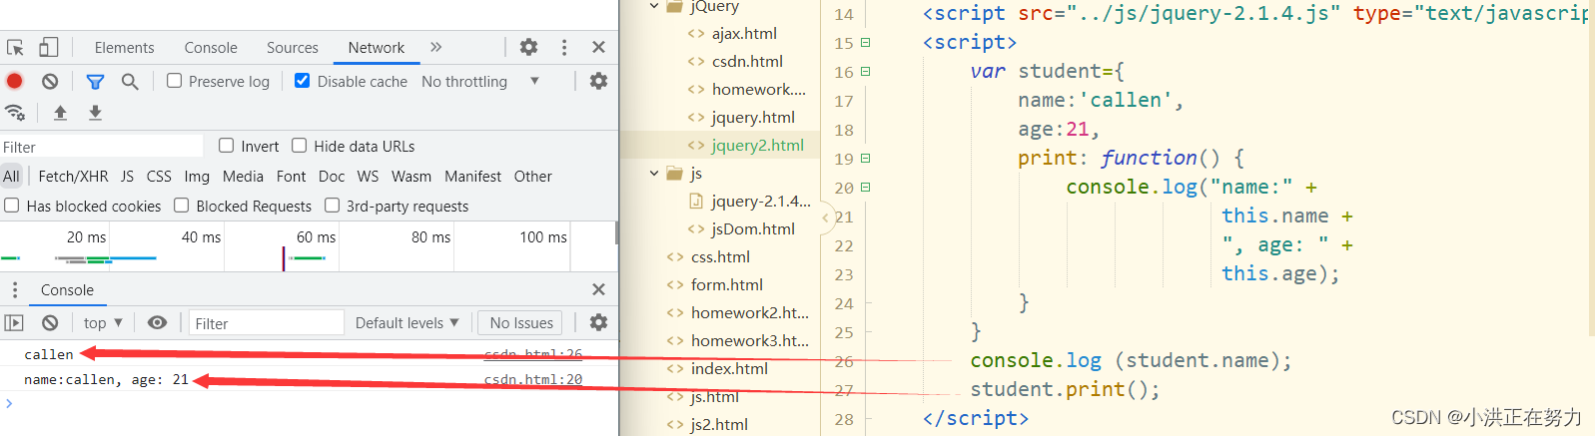Image resolution: width=1595 pixels, height=436 pixels.
Task: Open form.html file
Action: pyautogui.click(x=726, y=284)
